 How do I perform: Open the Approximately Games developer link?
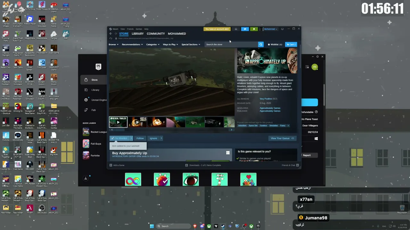coord(270,108)
